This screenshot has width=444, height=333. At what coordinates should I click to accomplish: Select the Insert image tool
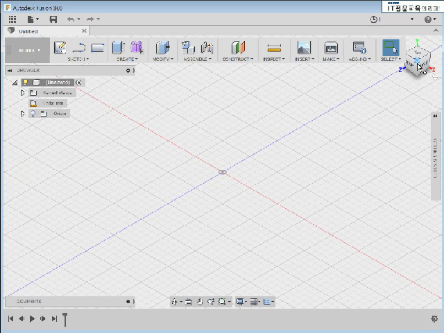tap(304, 47)
